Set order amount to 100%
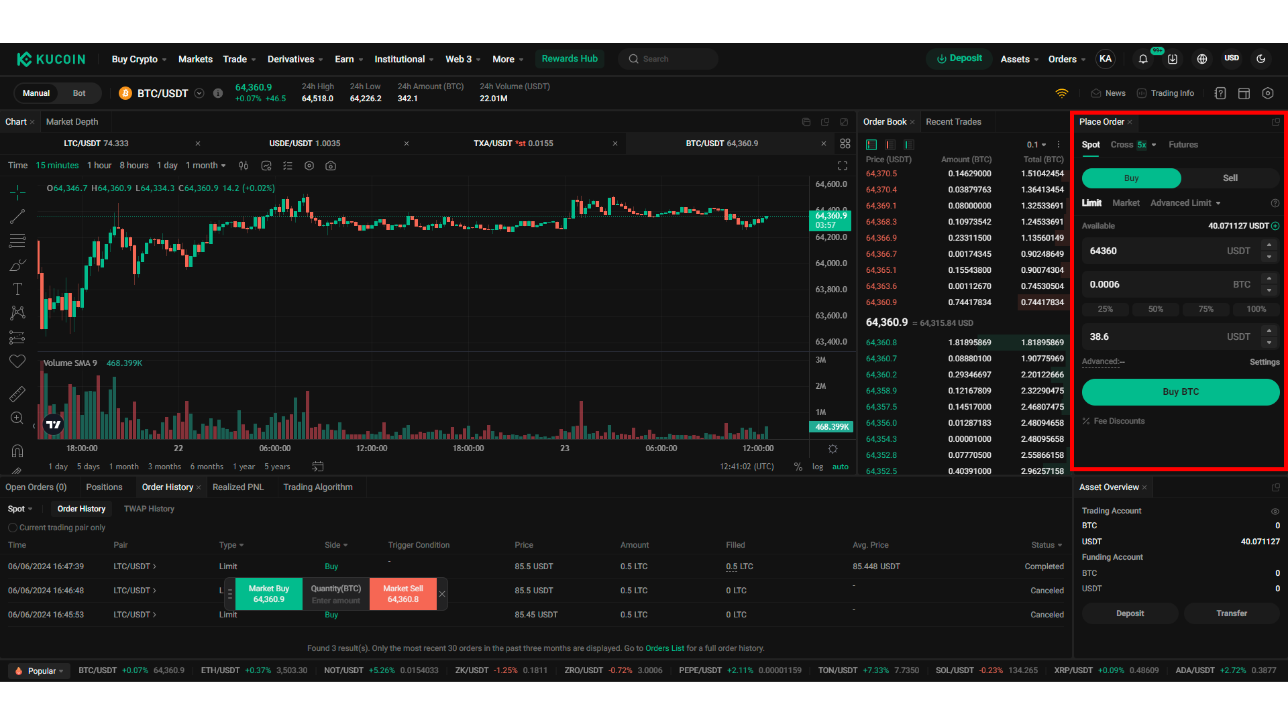This screenshot has width=1288, height=724. click(x=1256, y=309)
